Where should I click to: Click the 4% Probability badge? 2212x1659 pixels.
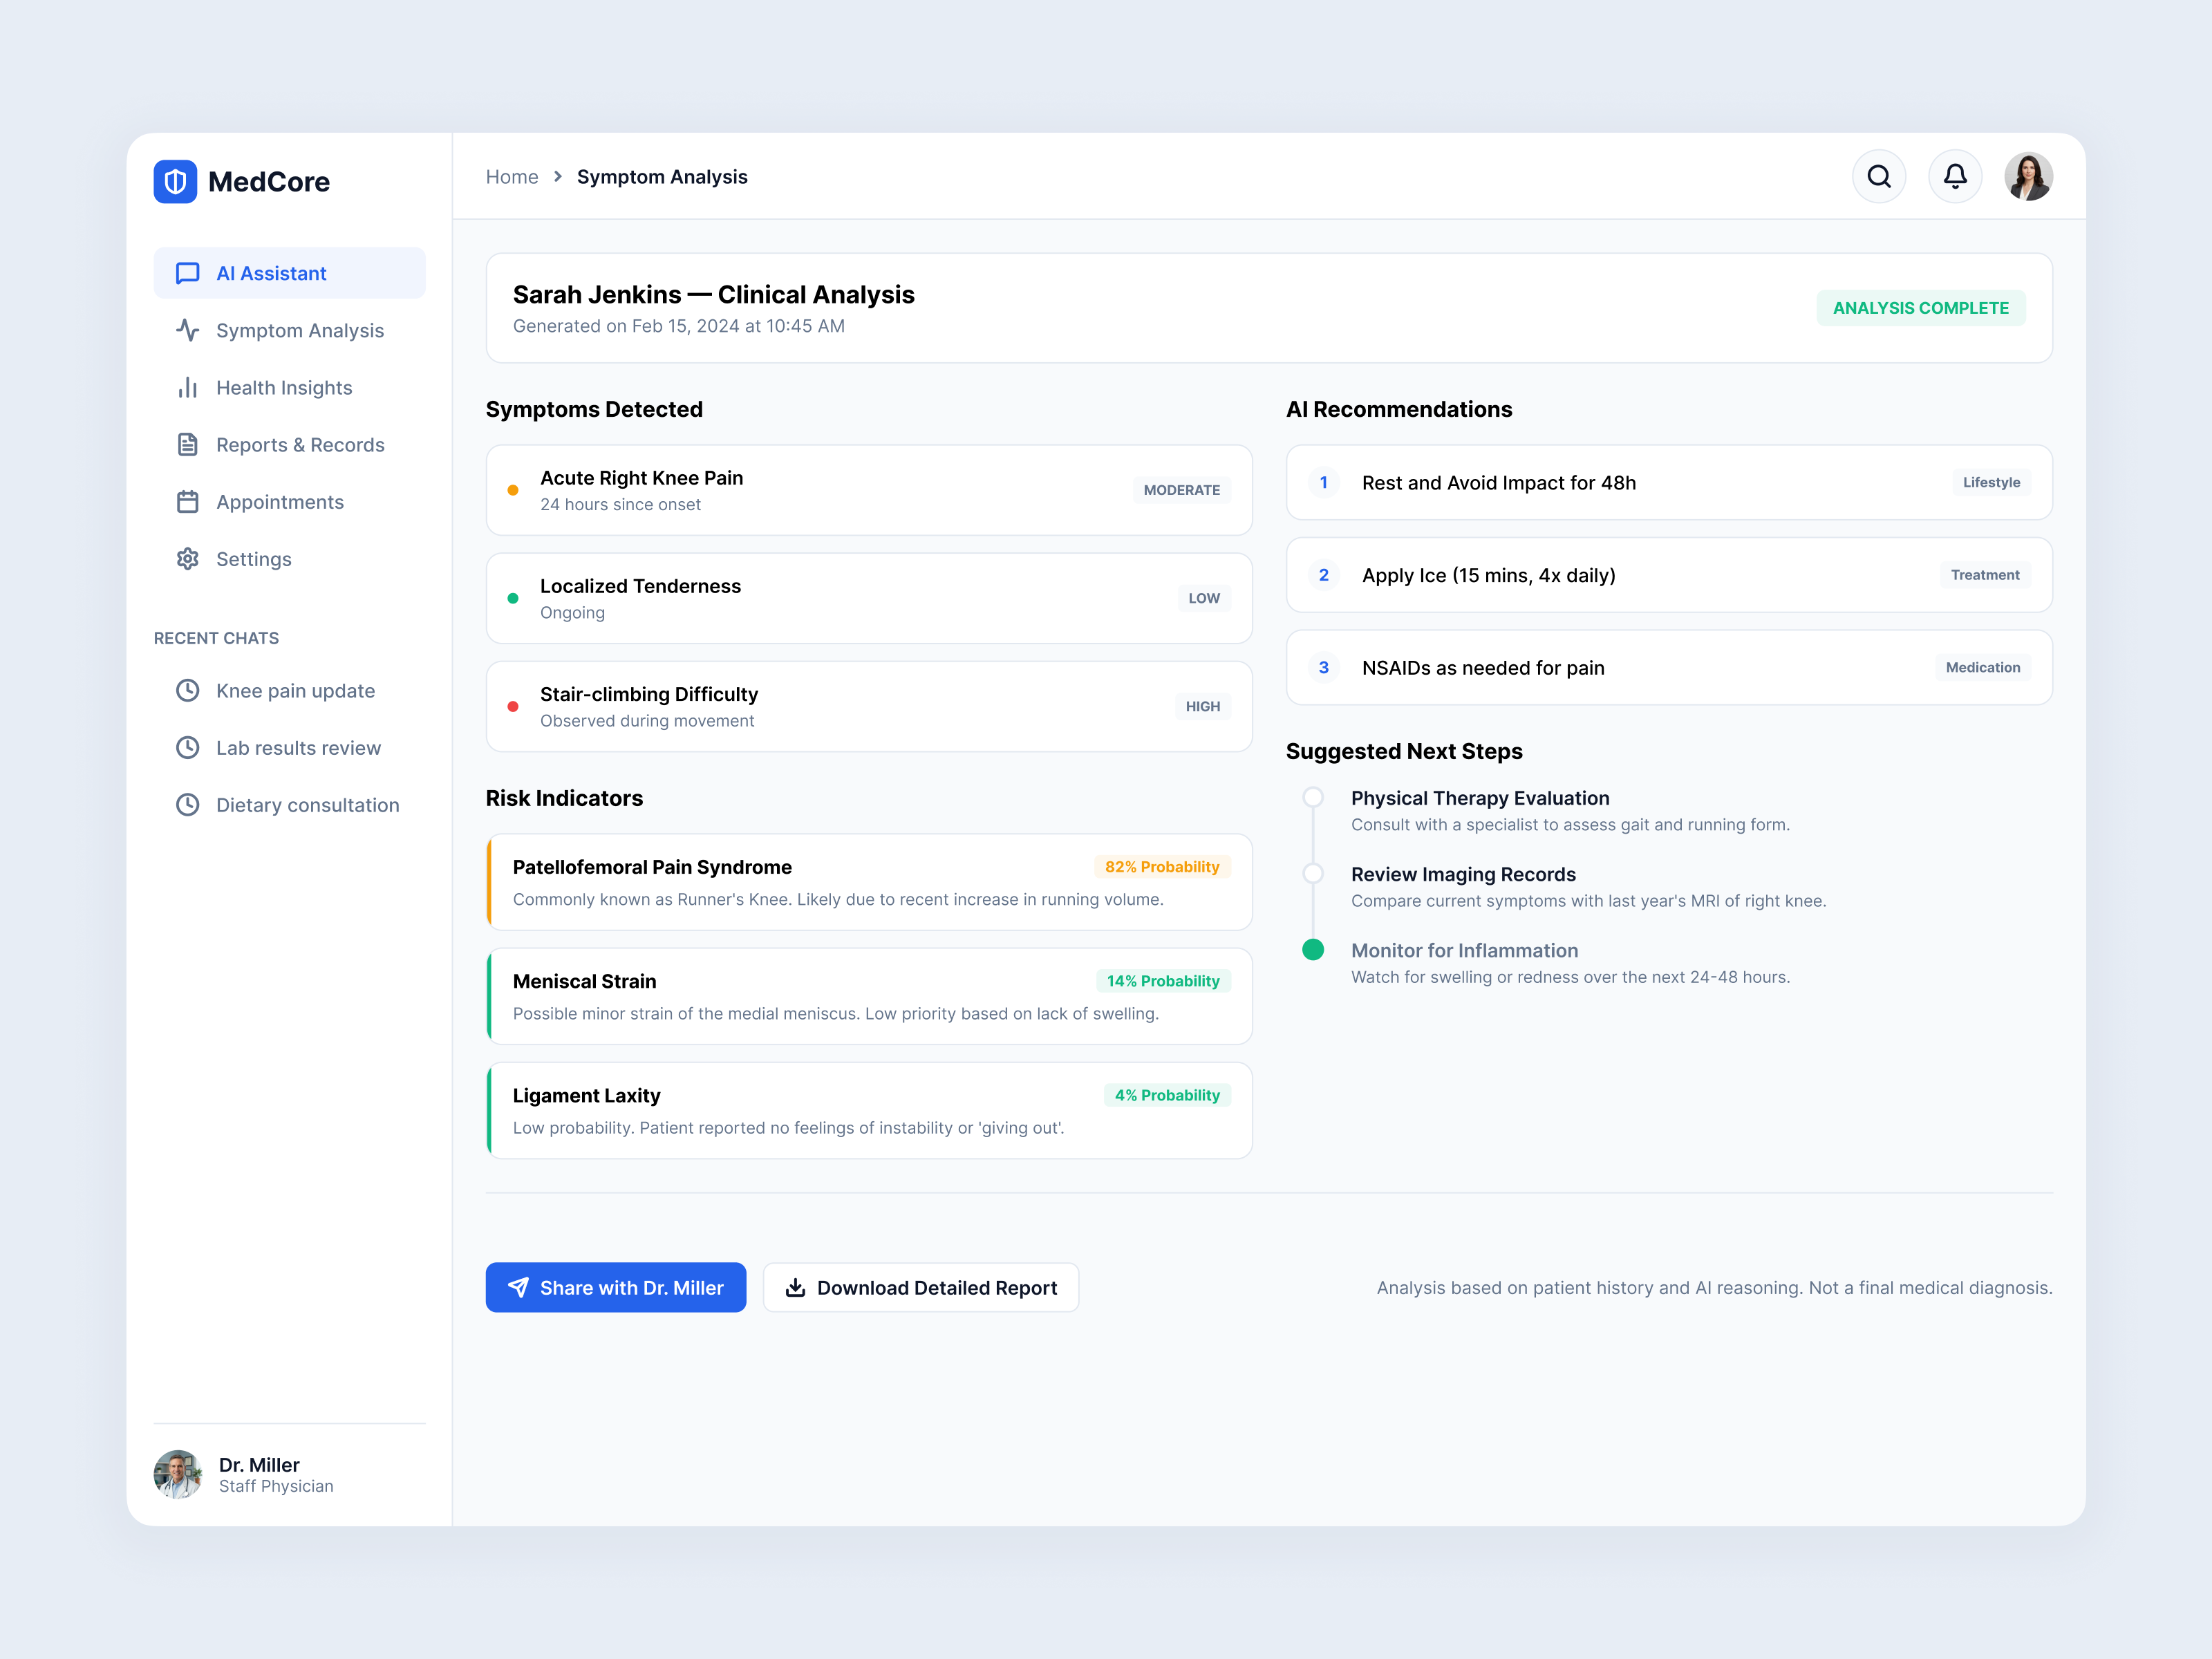click(x=1167, y=1095)
